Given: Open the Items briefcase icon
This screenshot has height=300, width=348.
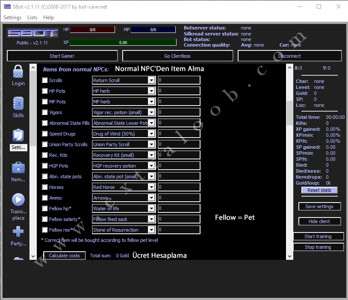Looking at the screenshot, I should click(18, 168).
